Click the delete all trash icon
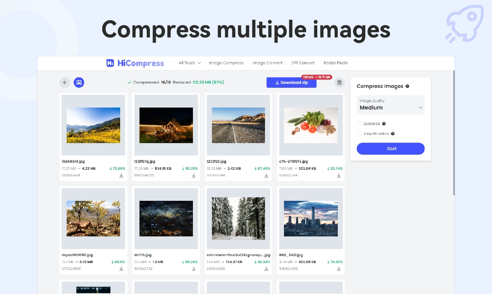The height and width of the screenshot is (294, 492). click(x=339, y=82)
